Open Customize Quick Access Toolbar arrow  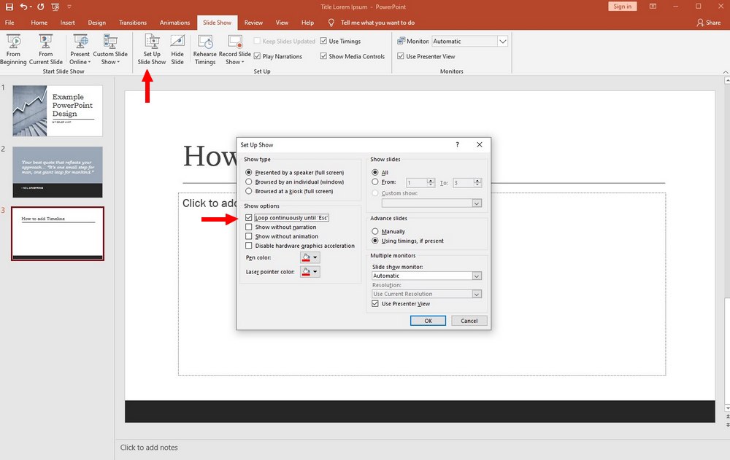pos(69,7)
